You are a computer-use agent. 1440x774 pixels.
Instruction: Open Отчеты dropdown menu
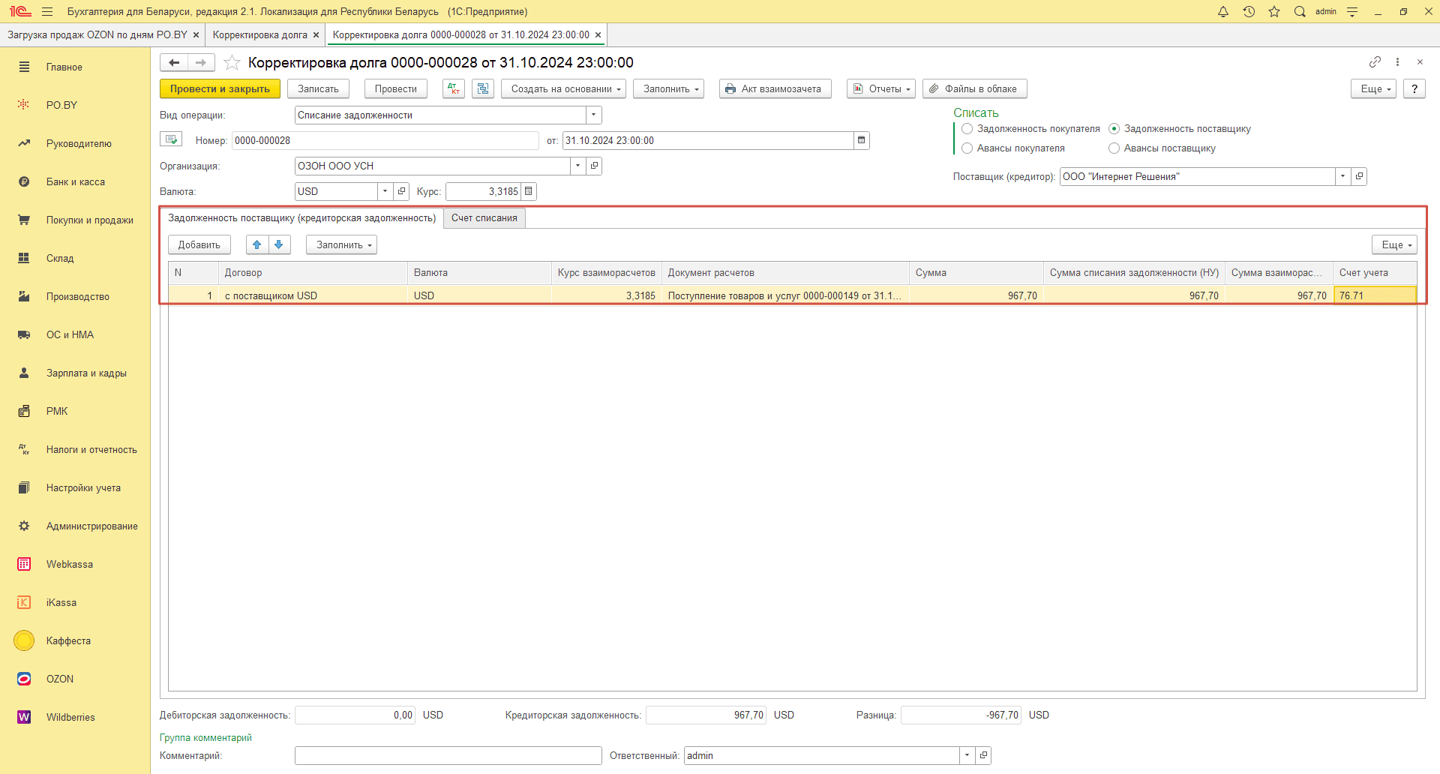coord(881,88)
